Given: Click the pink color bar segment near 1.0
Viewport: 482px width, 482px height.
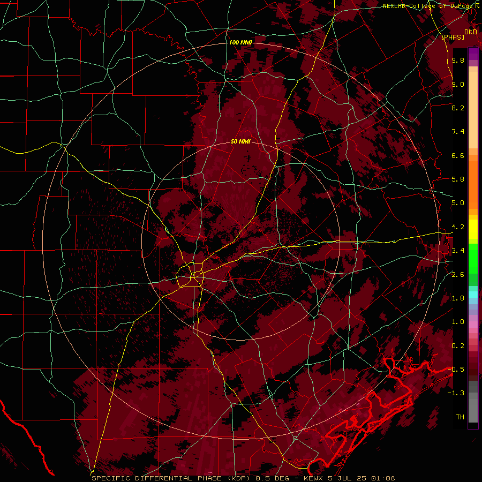Looking at the screenshot, I should (473, 325).
